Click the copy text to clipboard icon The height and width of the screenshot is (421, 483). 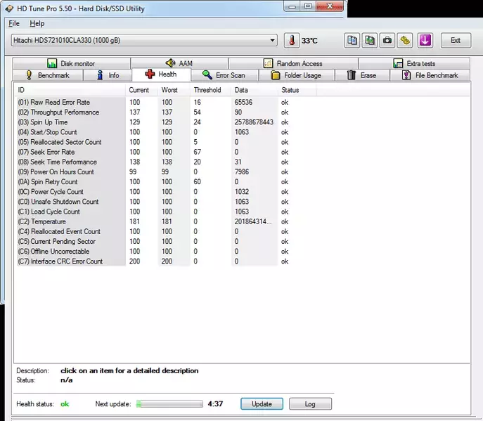click(352, 40)
